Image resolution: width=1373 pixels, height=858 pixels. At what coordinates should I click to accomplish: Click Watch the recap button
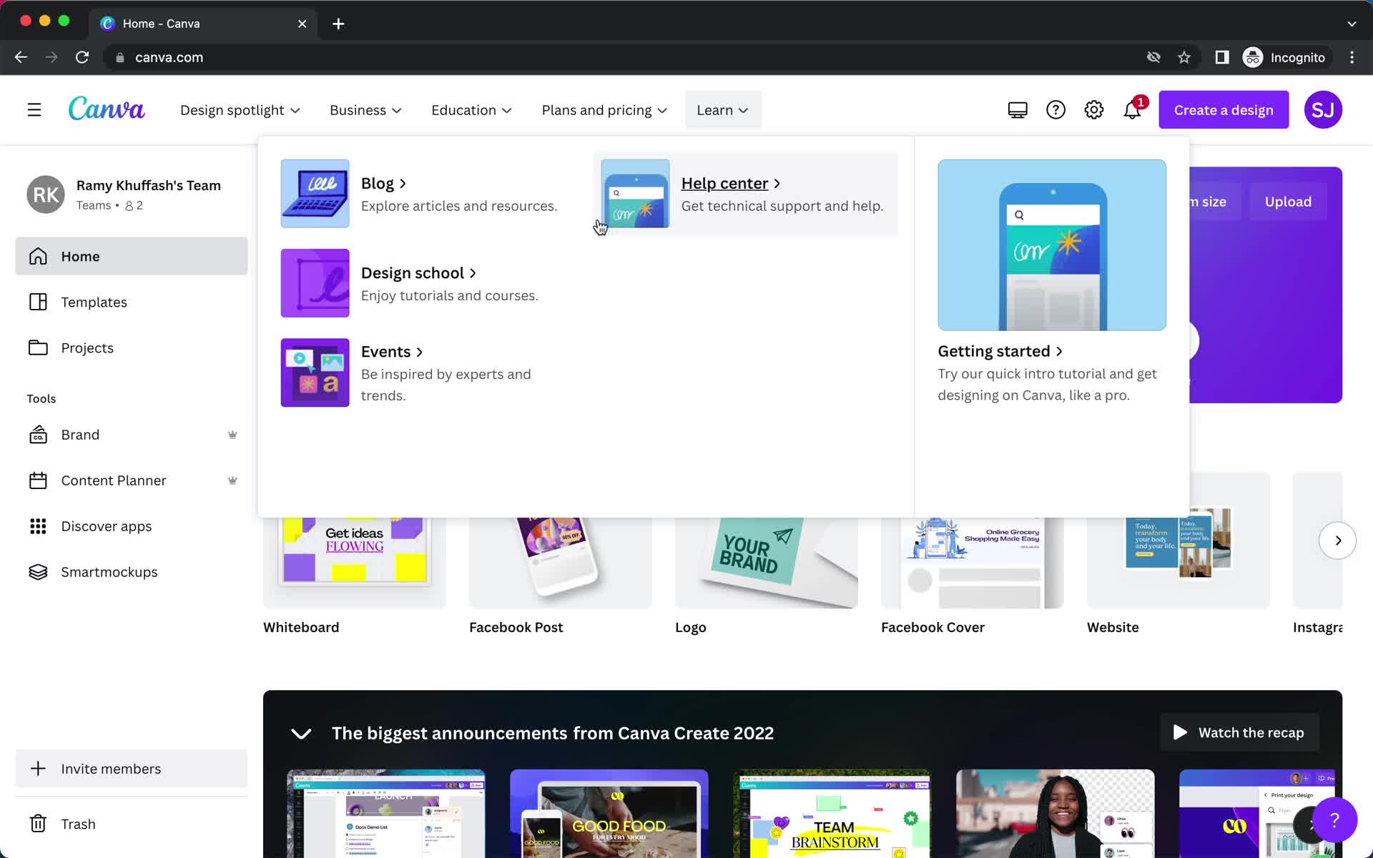click(1239, 732)
